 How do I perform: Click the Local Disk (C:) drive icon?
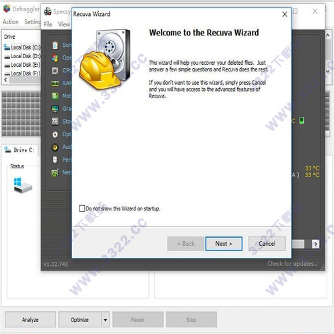[7, 47]
